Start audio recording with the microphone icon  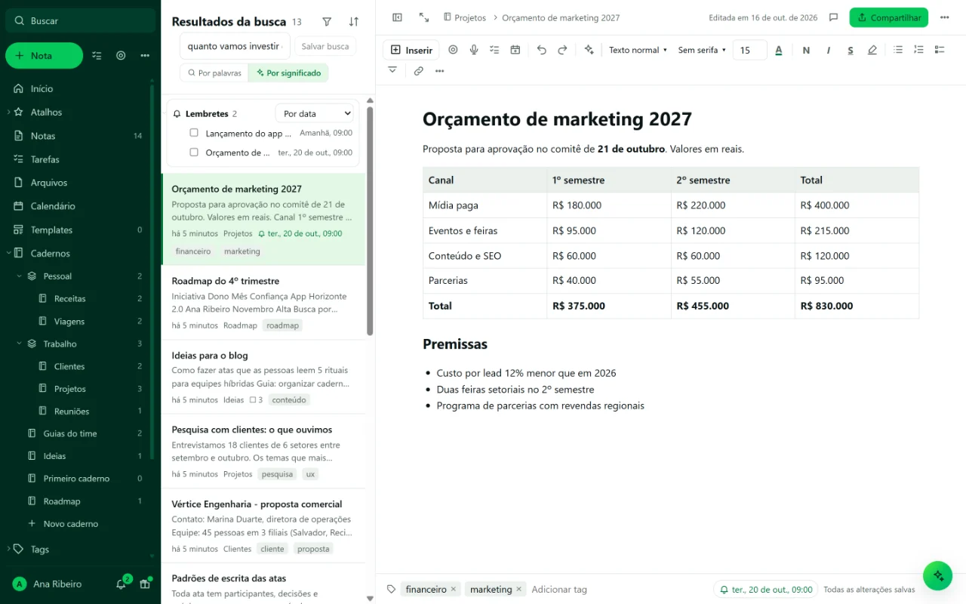pyautogui.click(x=474, y=50)
